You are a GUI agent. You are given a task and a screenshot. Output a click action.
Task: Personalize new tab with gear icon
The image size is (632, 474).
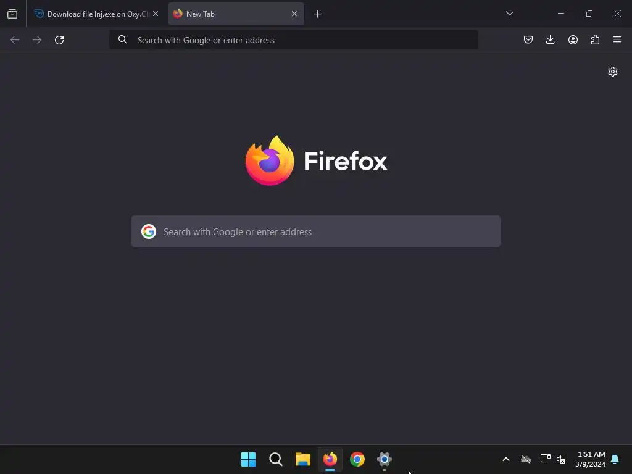pyautogui.click(x=613, y=72)
